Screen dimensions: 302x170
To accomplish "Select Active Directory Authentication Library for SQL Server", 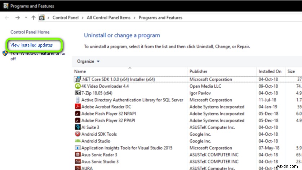I will point(132,100).
